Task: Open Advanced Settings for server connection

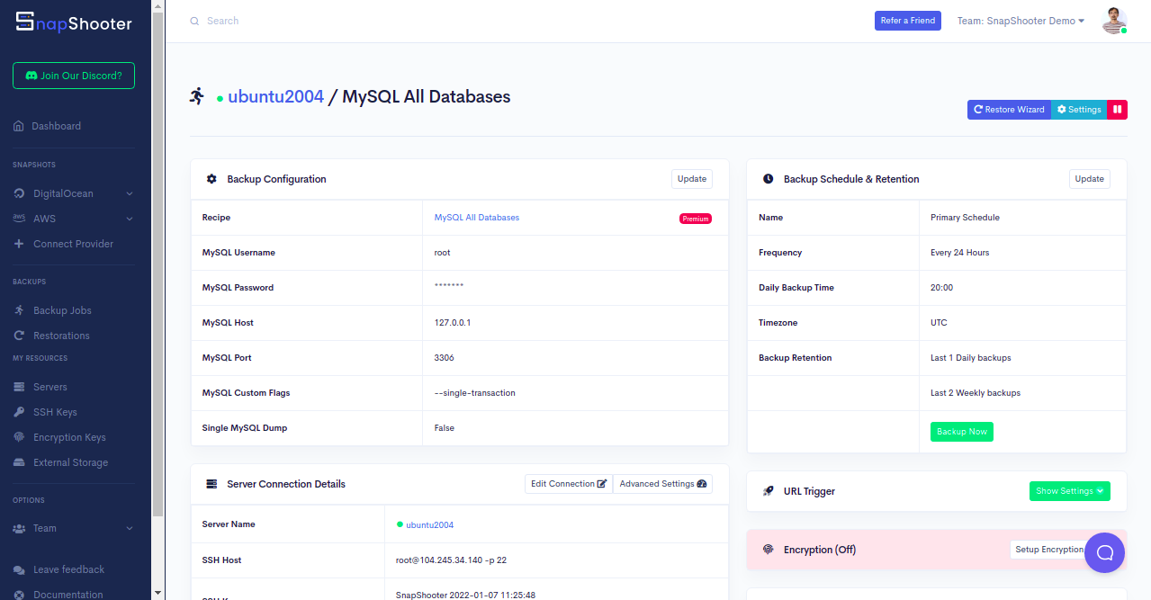Action: click(663, 484)
